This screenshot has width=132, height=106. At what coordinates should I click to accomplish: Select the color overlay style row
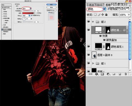click(x=6, y=27)
